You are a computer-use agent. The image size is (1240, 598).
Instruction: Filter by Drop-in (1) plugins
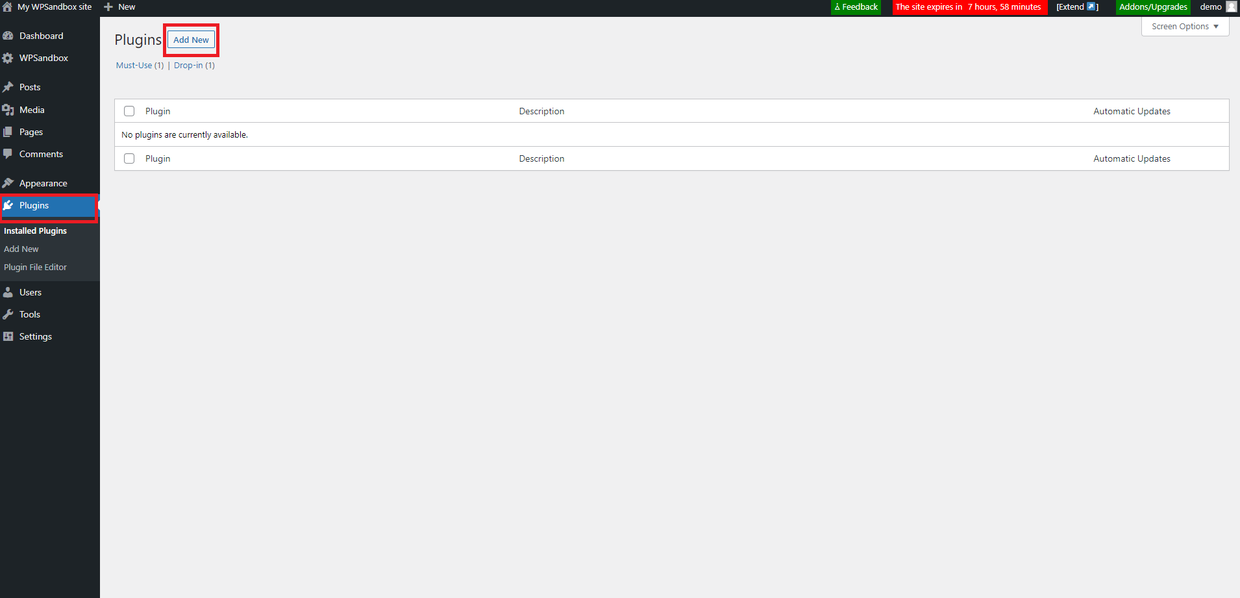click(x=194, y=65)
